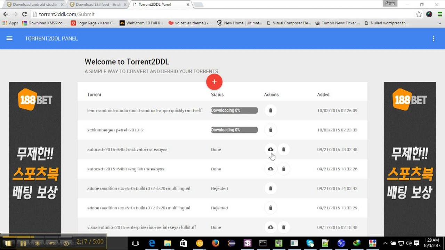Click the learn+android+studio Downloading 0% progress bar
Viewport: 445px width, 250px height.
tap(234, 110)
